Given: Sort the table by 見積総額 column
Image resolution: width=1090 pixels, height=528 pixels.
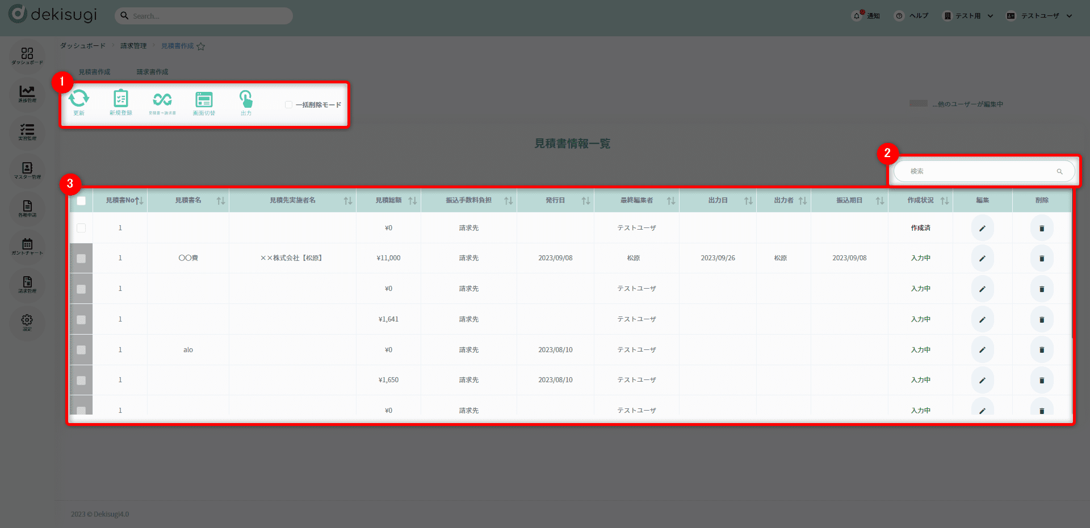Looking at the screenshot, I should [412, 201].
